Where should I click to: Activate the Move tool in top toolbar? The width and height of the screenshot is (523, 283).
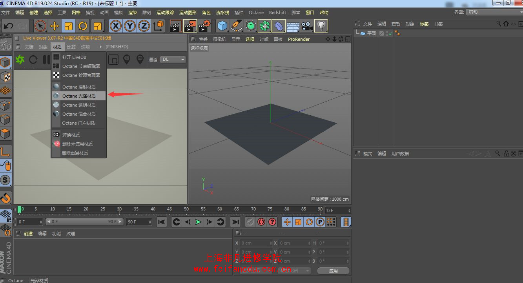pyautogui.click(x=55, y=26)
